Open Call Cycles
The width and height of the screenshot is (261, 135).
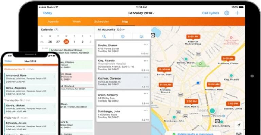click(210, 13)
